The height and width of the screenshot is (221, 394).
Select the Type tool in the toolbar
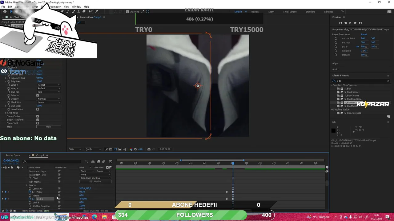(x=67, y=12)
